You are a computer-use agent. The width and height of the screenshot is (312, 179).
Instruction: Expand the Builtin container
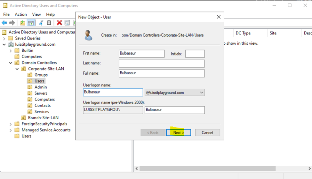point(11,51)
